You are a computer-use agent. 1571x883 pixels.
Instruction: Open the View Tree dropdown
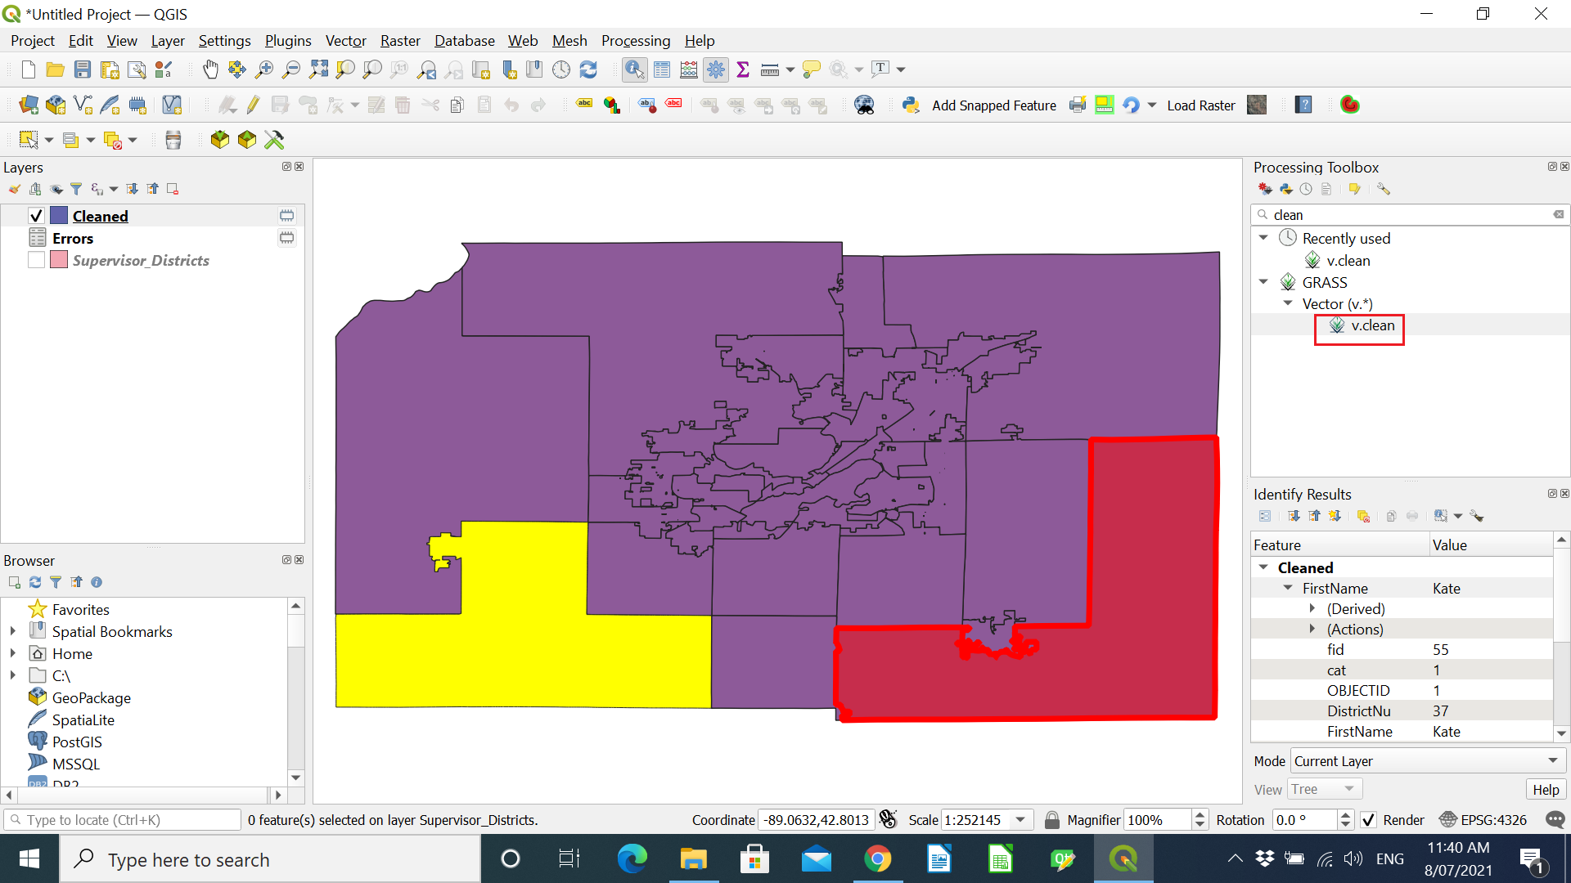[1326, 789]
